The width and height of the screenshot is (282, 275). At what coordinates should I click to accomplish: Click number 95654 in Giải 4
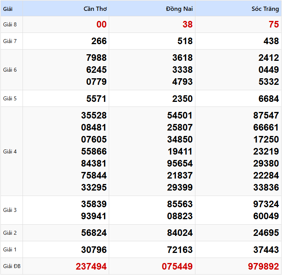180,163
